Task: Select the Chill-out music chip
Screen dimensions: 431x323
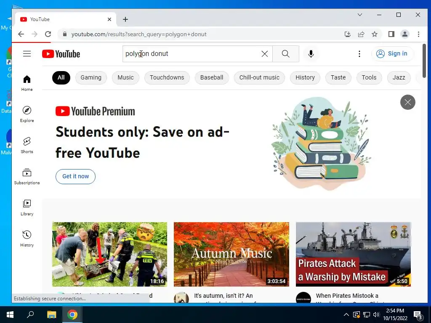Action: click(259, 77)
